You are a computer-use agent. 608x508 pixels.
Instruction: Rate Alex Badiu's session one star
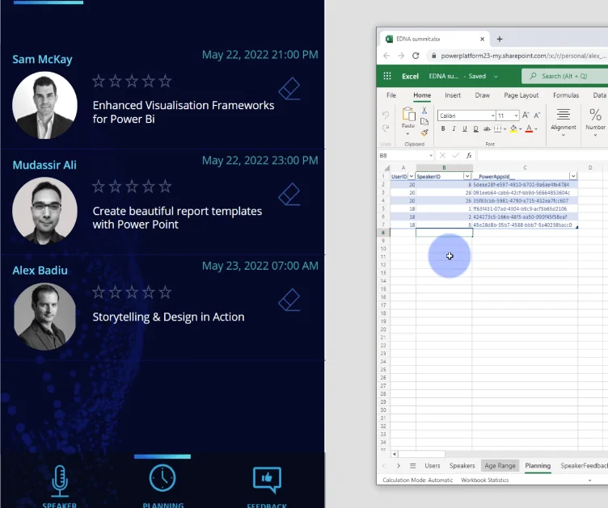[99, 292]
